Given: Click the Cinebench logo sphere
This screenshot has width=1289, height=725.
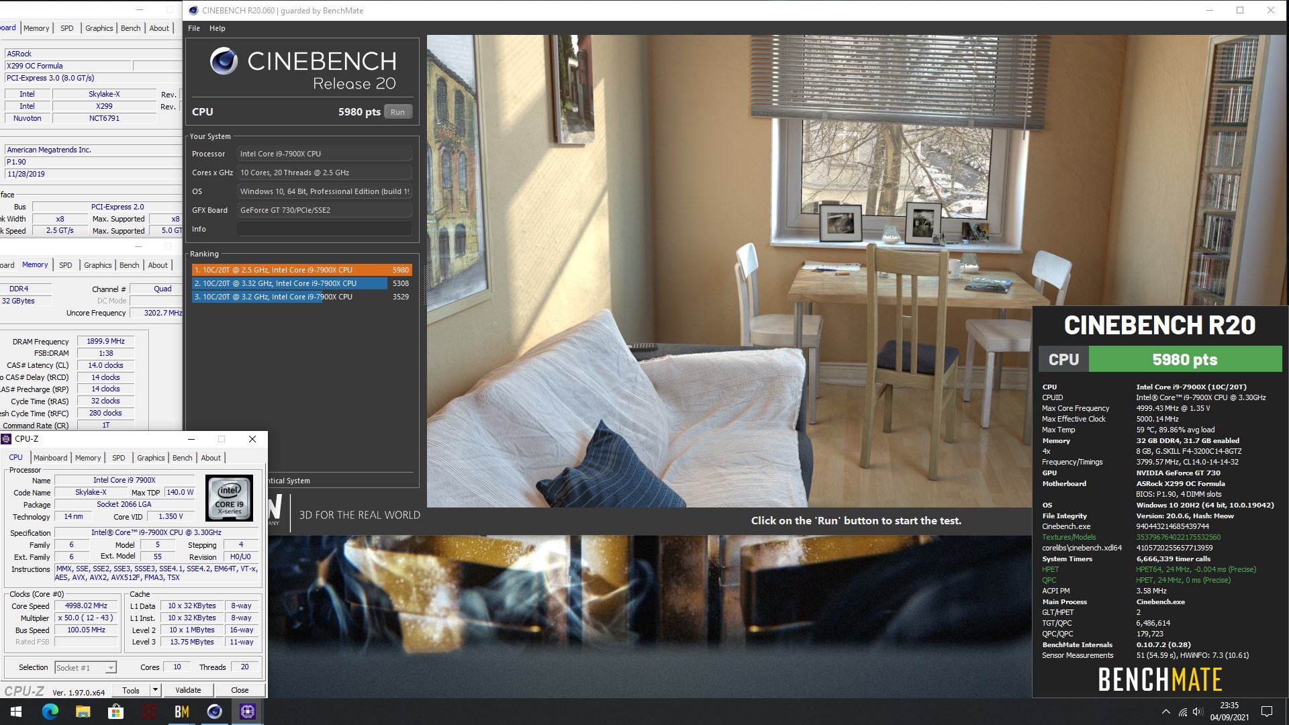Looking at the screenshot, I should 224,61.
